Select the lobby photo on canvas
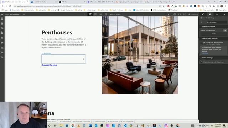Screen dimensions: 228x128 coord(140,55)
